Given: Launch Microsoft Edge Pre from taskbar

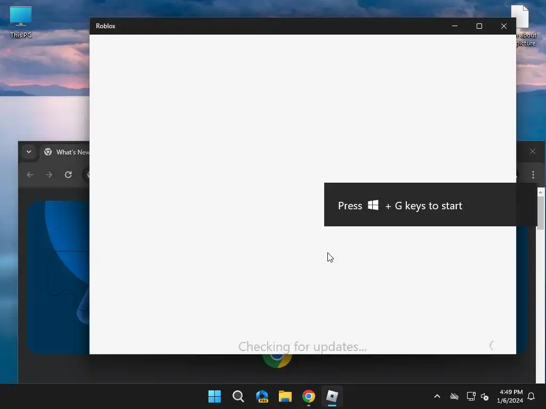Looking at the screenshot, I should pyautogui.click(x=262, y=396).
